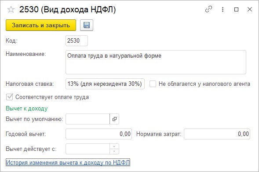Select the 'Налоговая ставка' field

click(105, 84)
